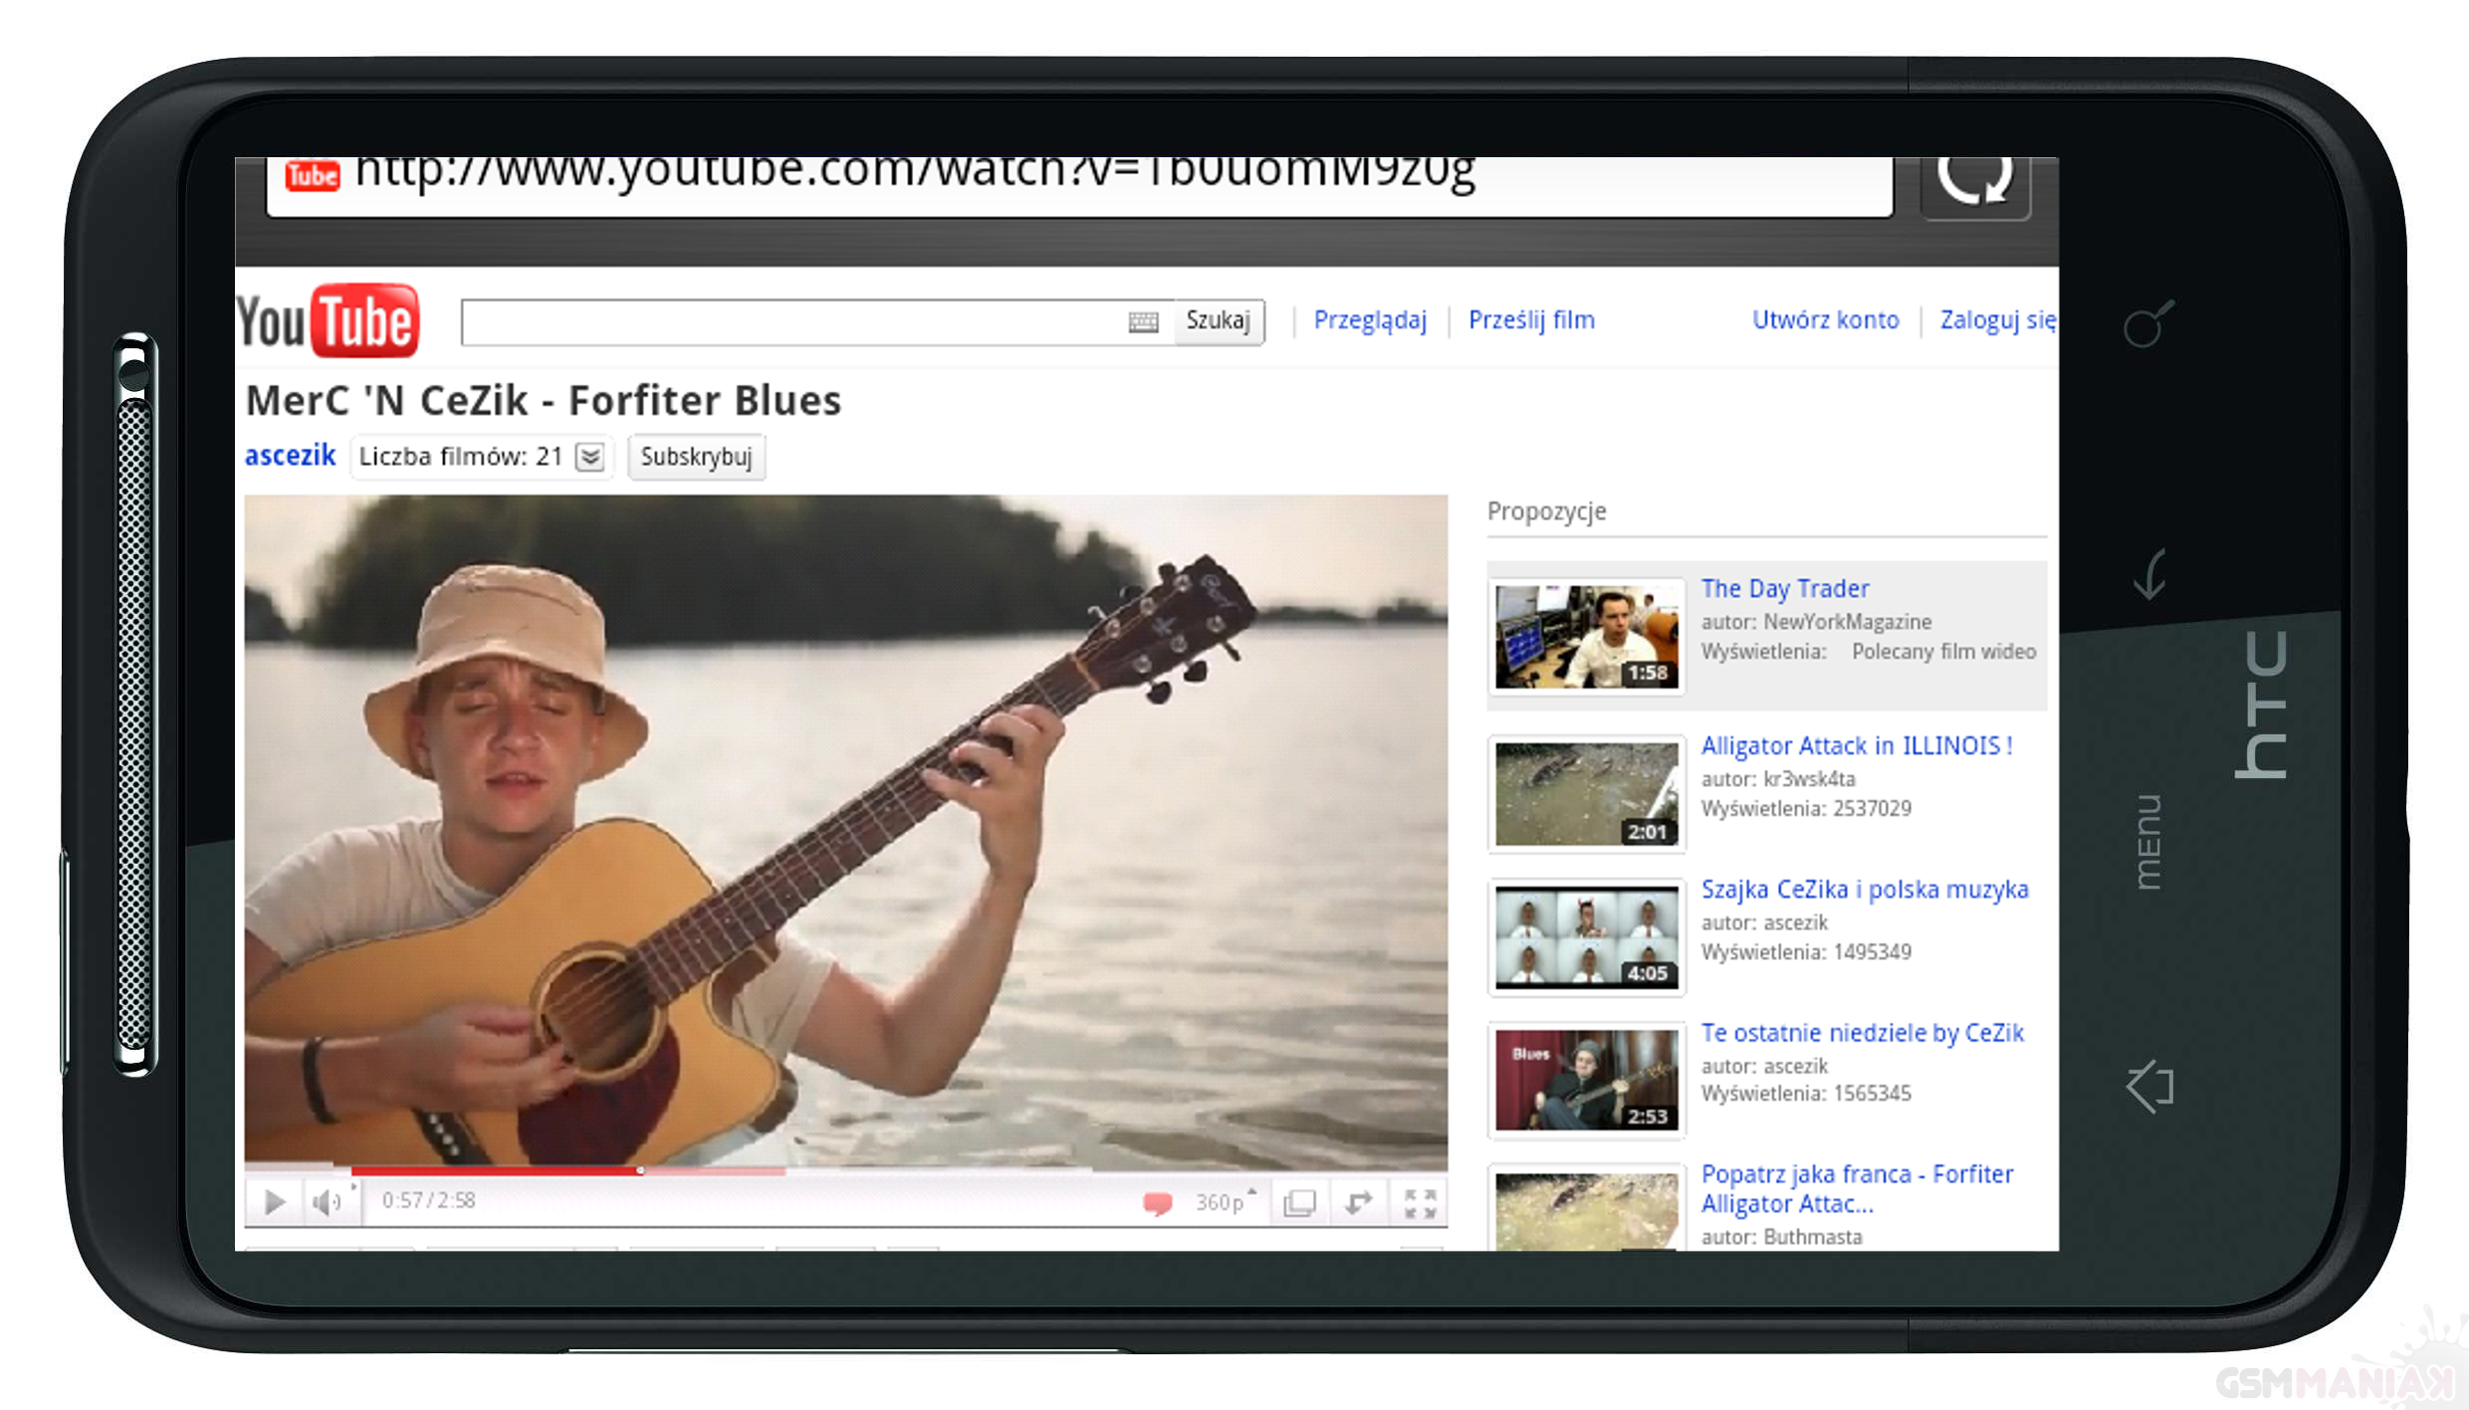
Task: Open the Przeglądaj menu item
Action: [x=1370, y=320]
